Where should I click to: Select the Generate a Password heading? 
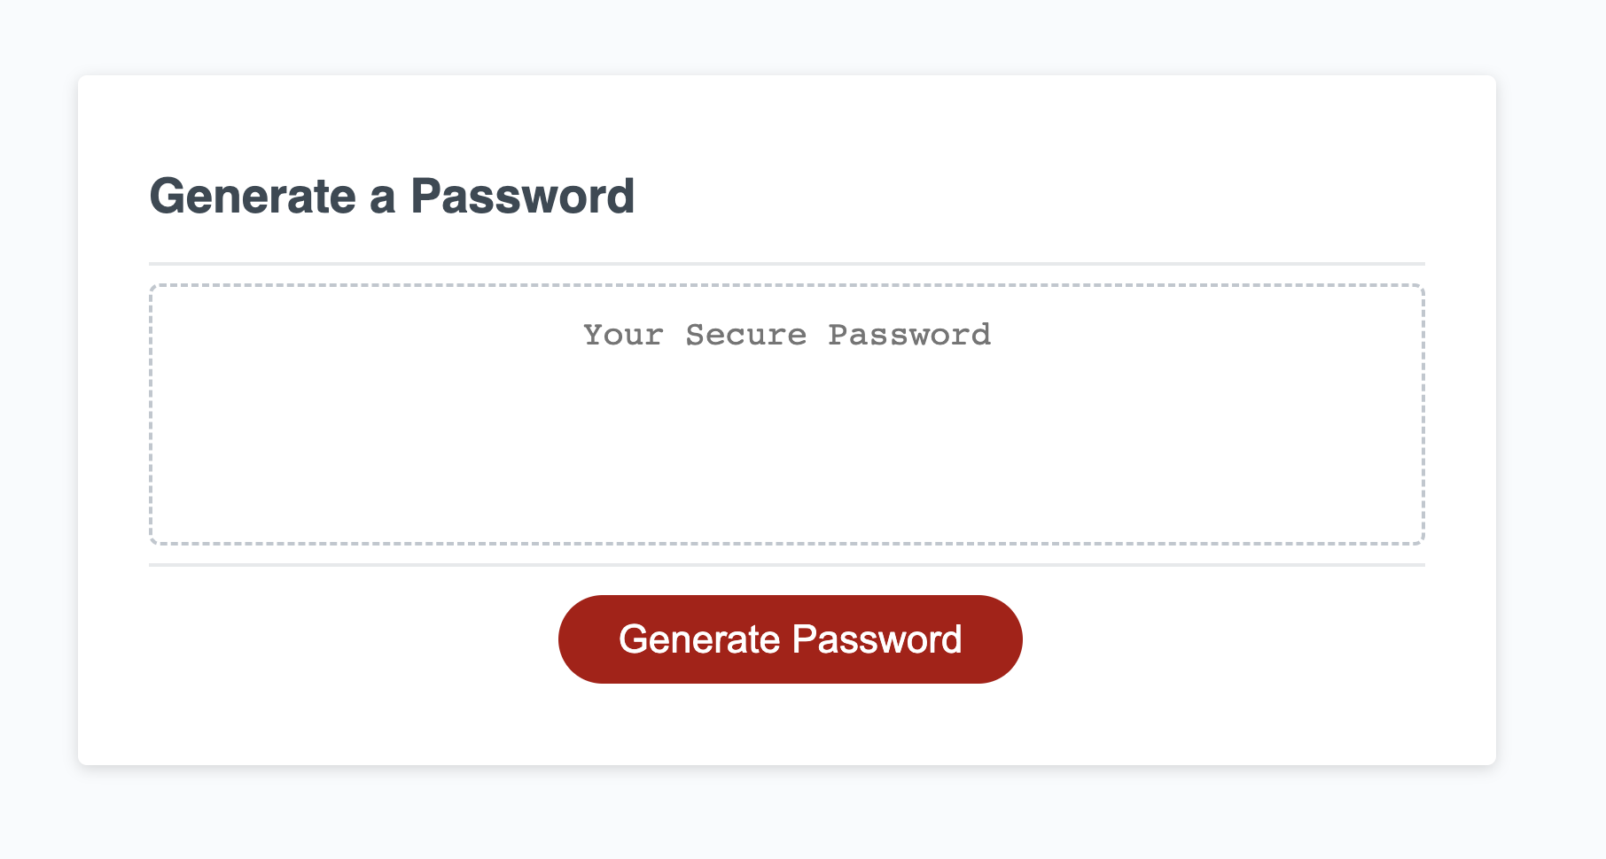pos(393,196)
